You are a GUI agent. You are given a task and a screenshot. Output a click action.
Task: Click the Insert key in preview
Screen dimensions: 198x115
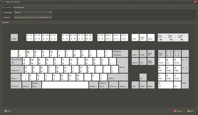[135, 54]
